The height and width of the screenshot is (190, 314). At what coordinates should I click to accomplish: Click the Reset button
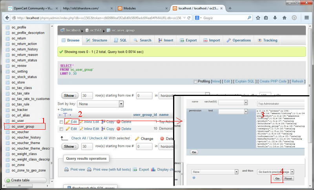(x=288, y=178)
